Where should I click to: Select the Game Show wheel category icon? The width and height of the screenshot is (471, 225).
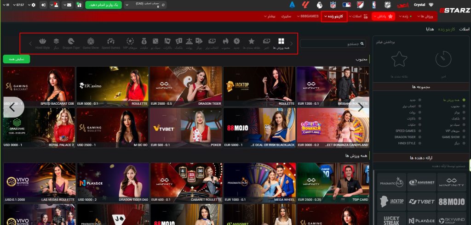pos(91,41)
